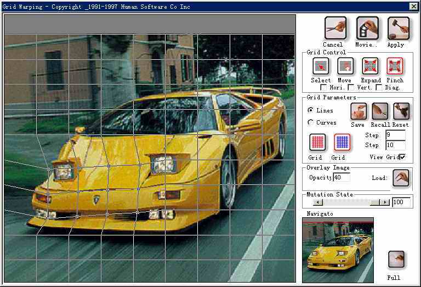This screenshot has height=287, width=421.
Task: Pick the red grid color icon
Action: click(x=317, y=142)
